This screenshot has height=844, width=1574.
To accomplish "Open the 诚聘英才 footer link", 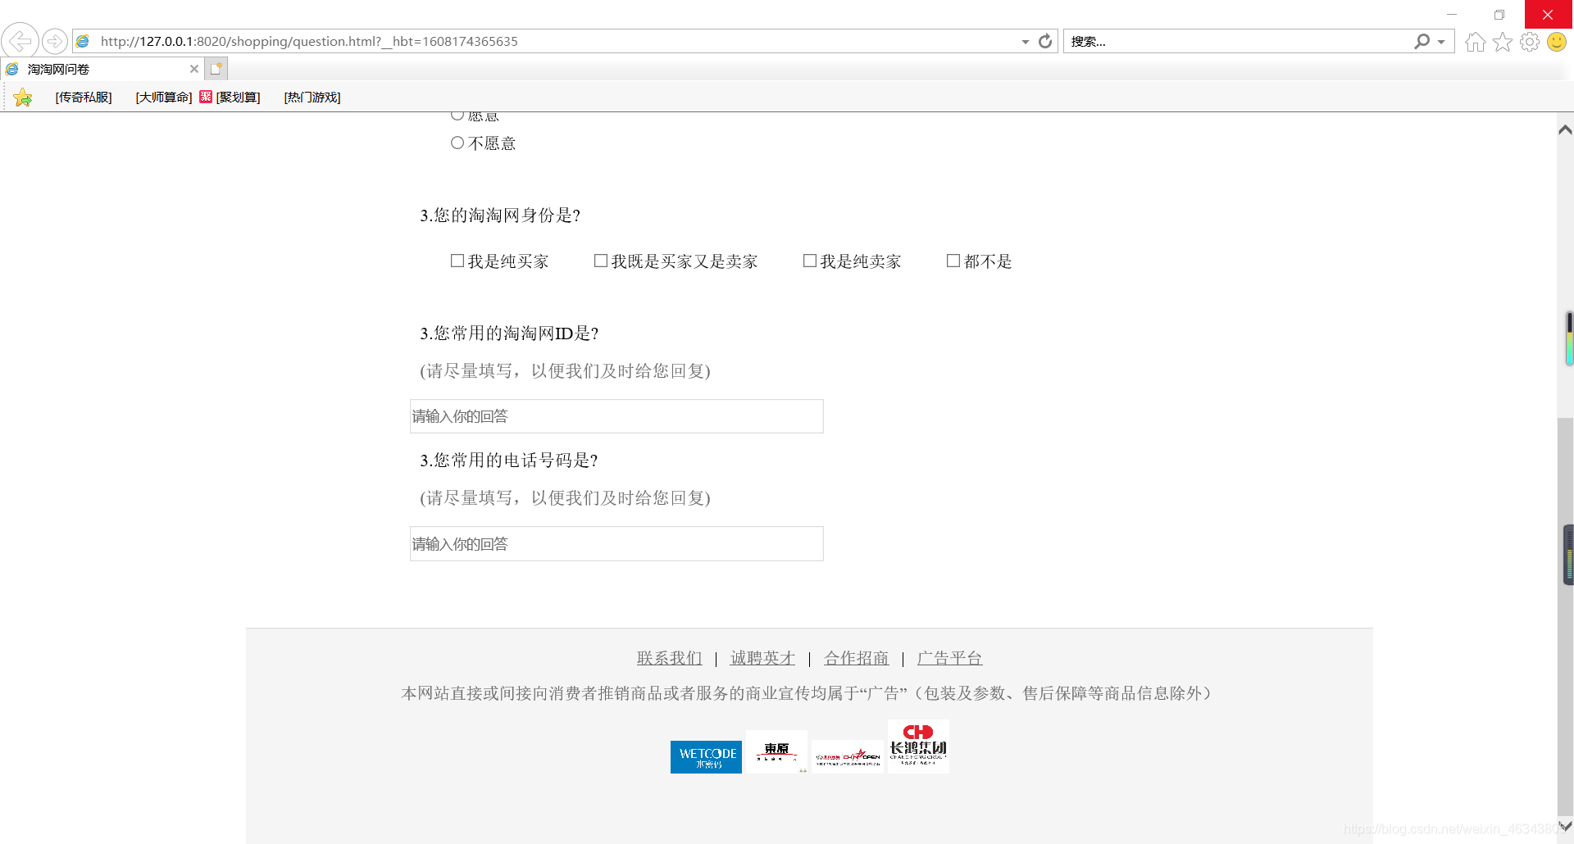I will 763,658.
